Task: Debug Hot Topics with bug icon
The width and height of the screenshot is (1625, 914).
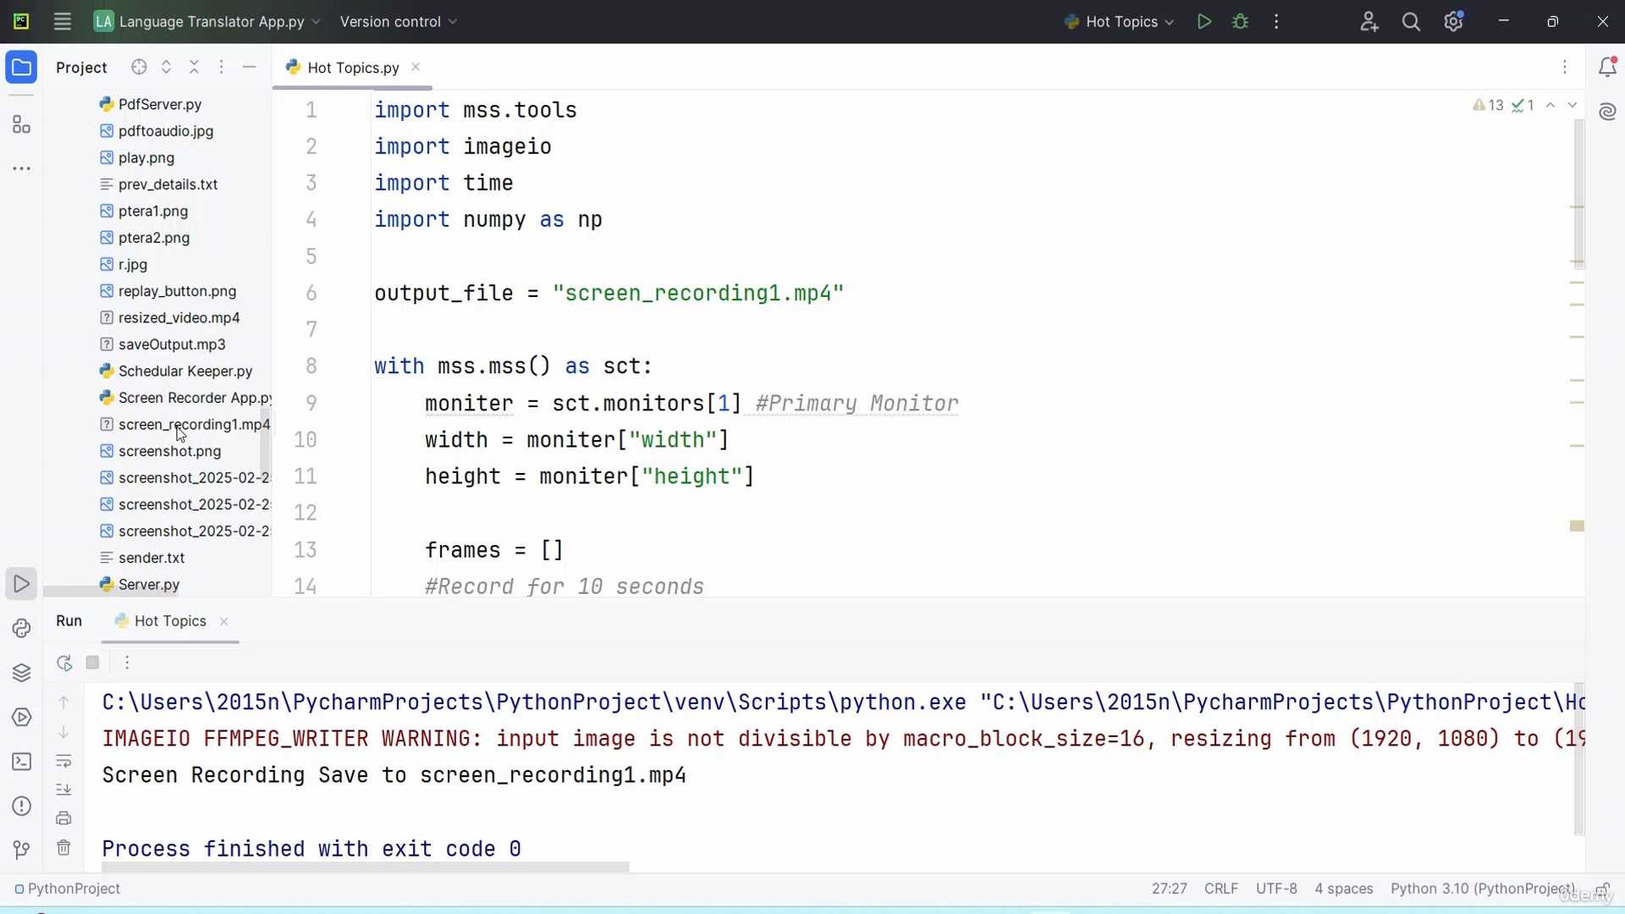Action: pos(1240,22)
